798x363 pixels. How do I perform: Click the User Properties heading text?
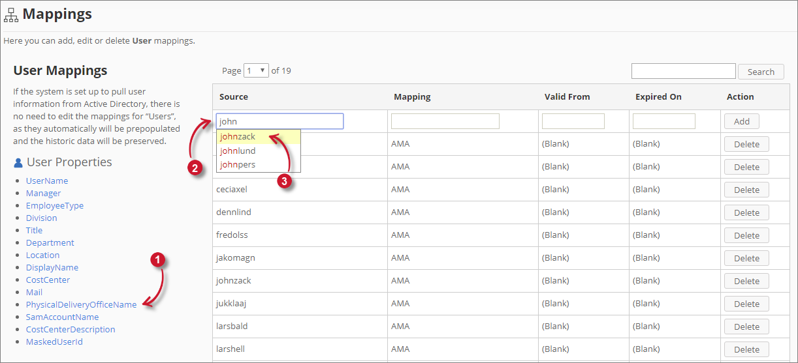pyautogui.click(x=69, y=162)
